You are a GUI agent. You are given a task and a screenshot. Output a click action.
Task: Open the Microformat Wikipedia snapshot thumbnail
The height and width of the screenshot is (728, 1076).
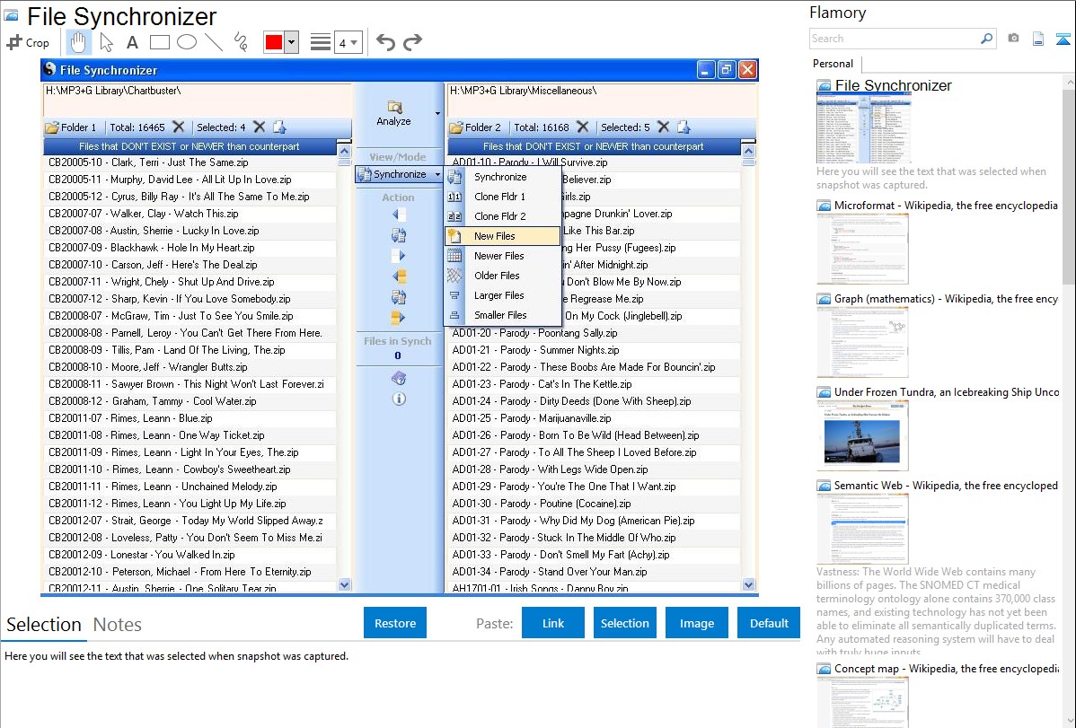pyautogui.click(x=861, y=249)
